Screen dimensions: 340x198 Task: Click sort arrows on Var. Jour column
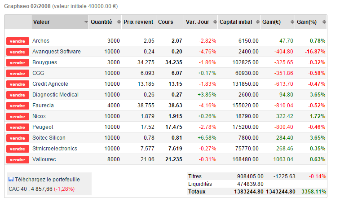(214, 22)
